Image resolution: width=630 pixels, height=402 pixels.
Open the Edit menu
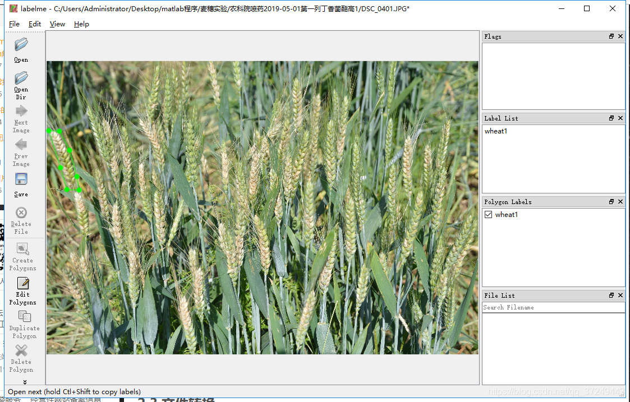[35, 24]
